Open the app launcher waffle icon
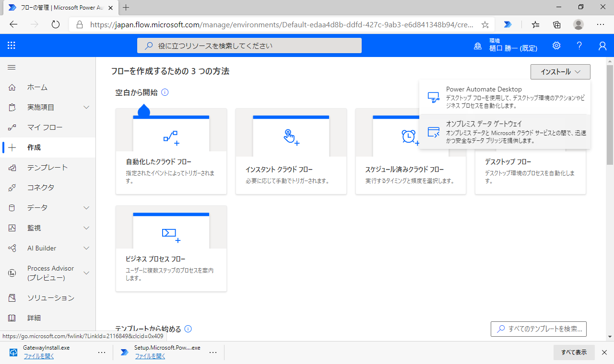614x364 pixels. pos(12,45)
